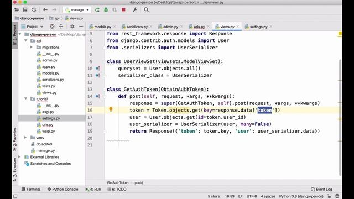Start debugging with the bug icon
Screen dimensions: 354x199
tap(106, 10)
